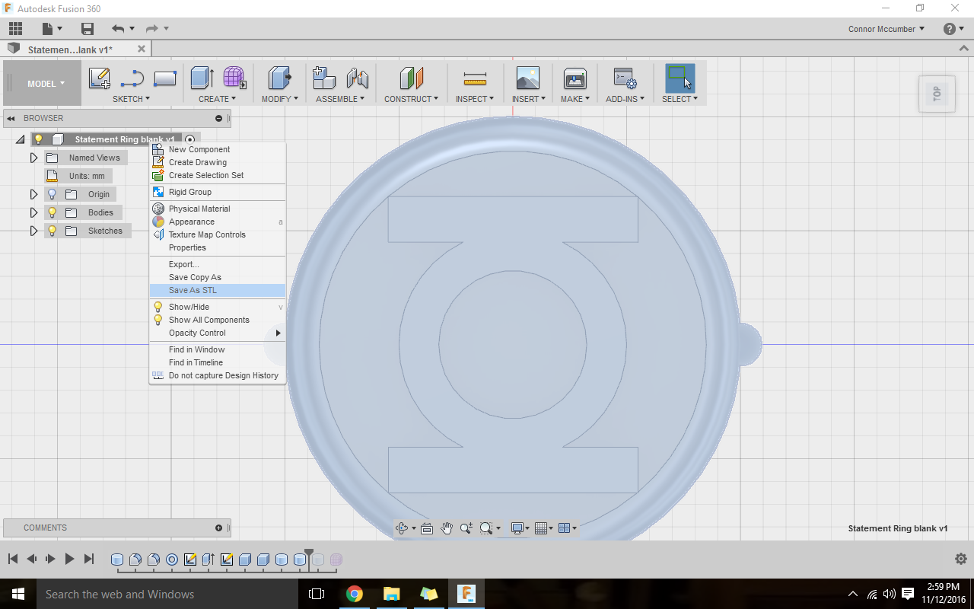Collapse the Browser panel arrows

tap(11, 118)
